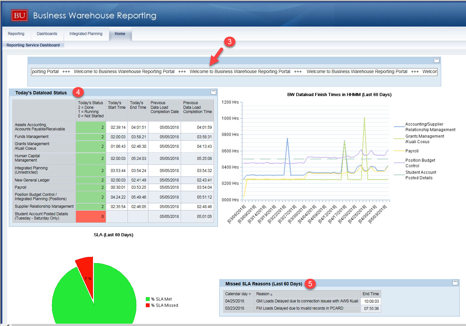Viewport: 466px width, 326px height.
Task: Click end time 10:08:03 cell
Action: (371, 301)
